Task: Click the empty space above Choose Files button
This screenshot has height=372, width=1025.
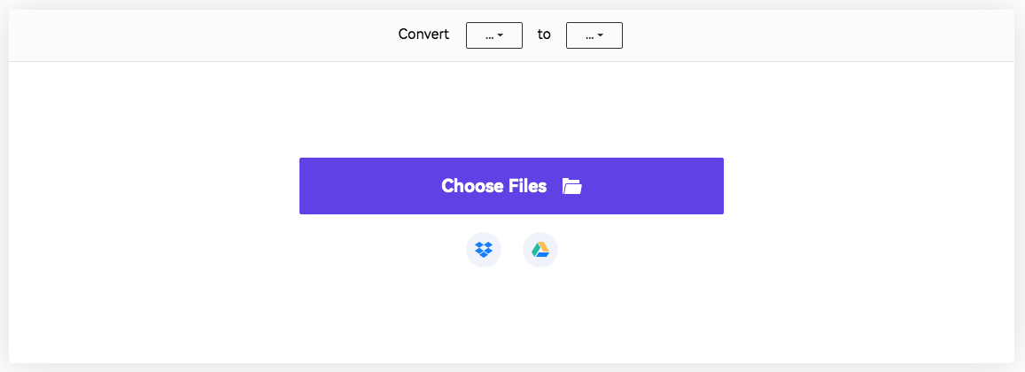Action: tap(511, 111)
